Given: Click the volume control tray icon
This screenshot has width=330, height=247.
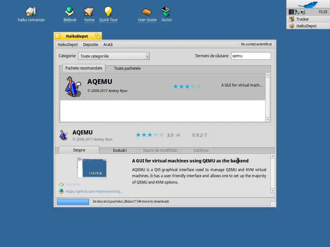Looking at the screenshot, I should point(303,12).
